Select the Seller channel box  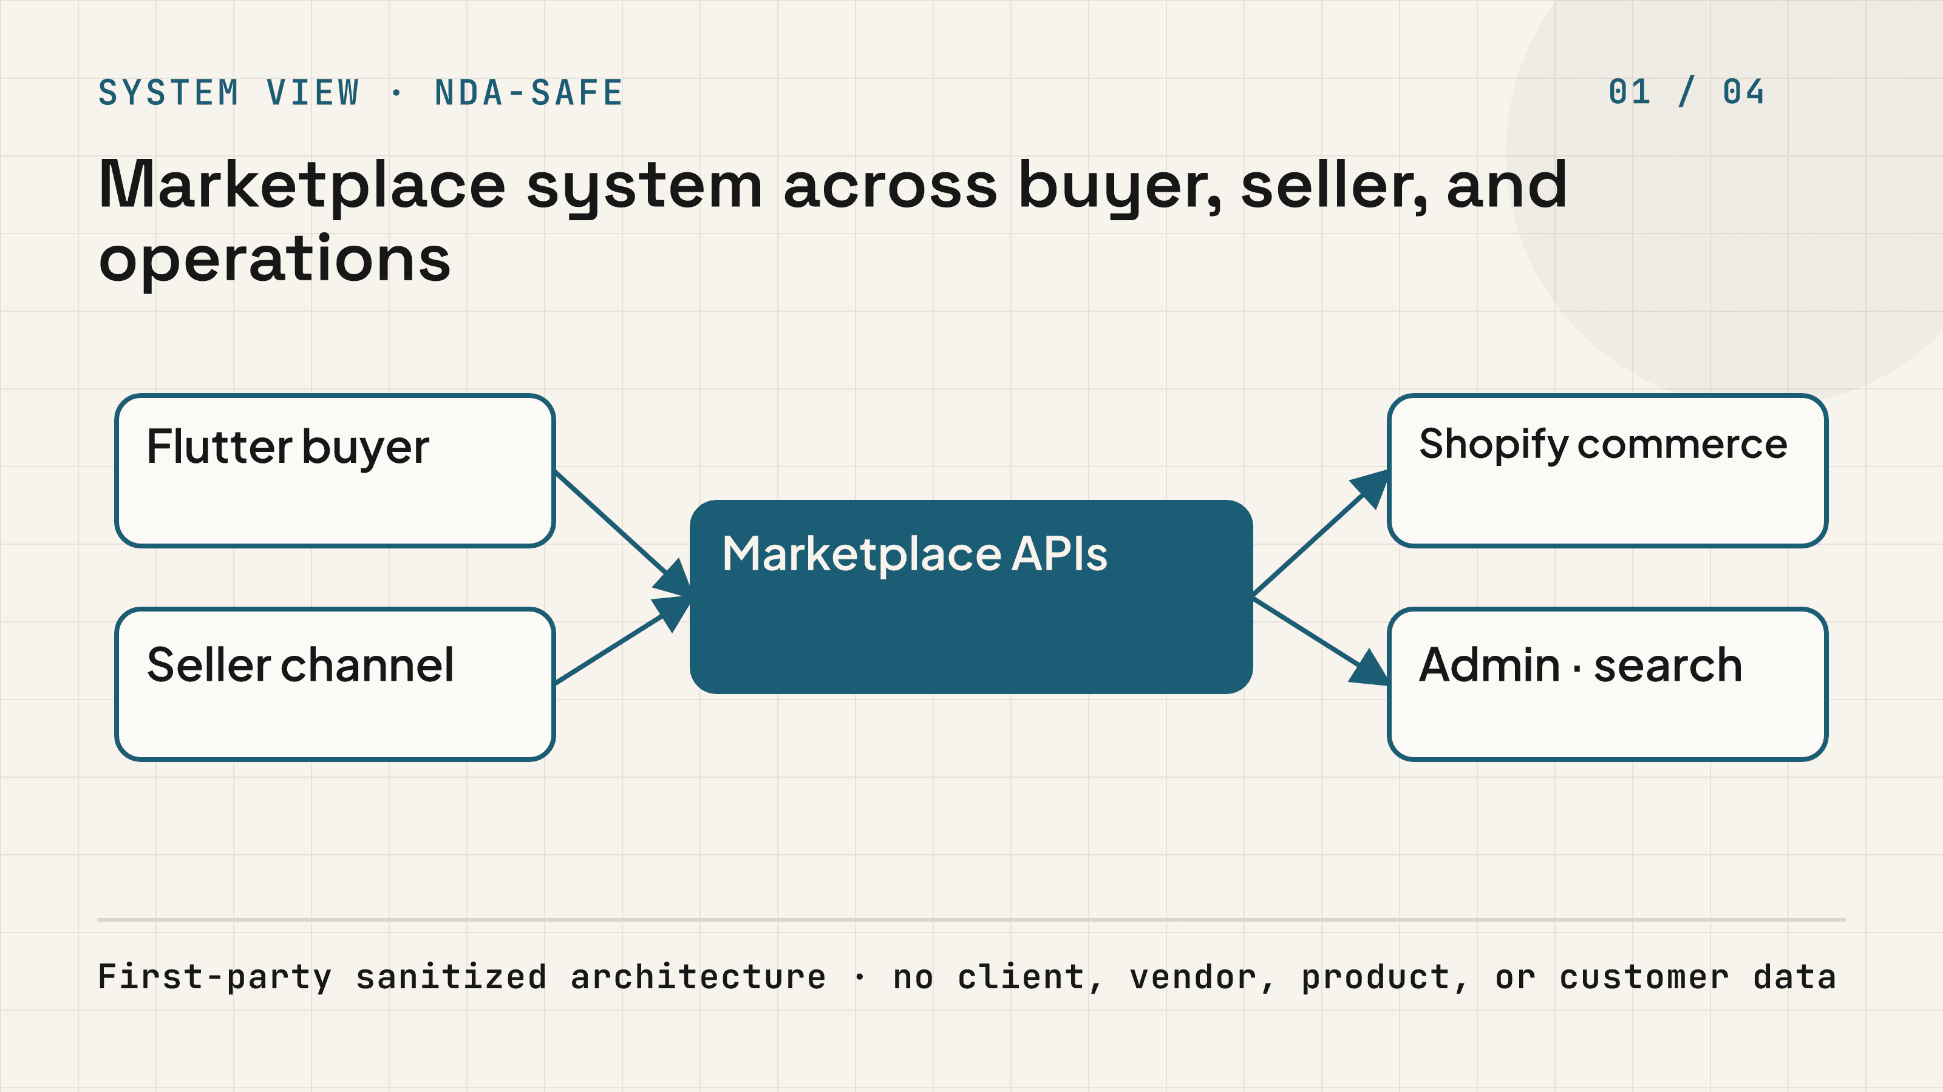tap(335, 684)
